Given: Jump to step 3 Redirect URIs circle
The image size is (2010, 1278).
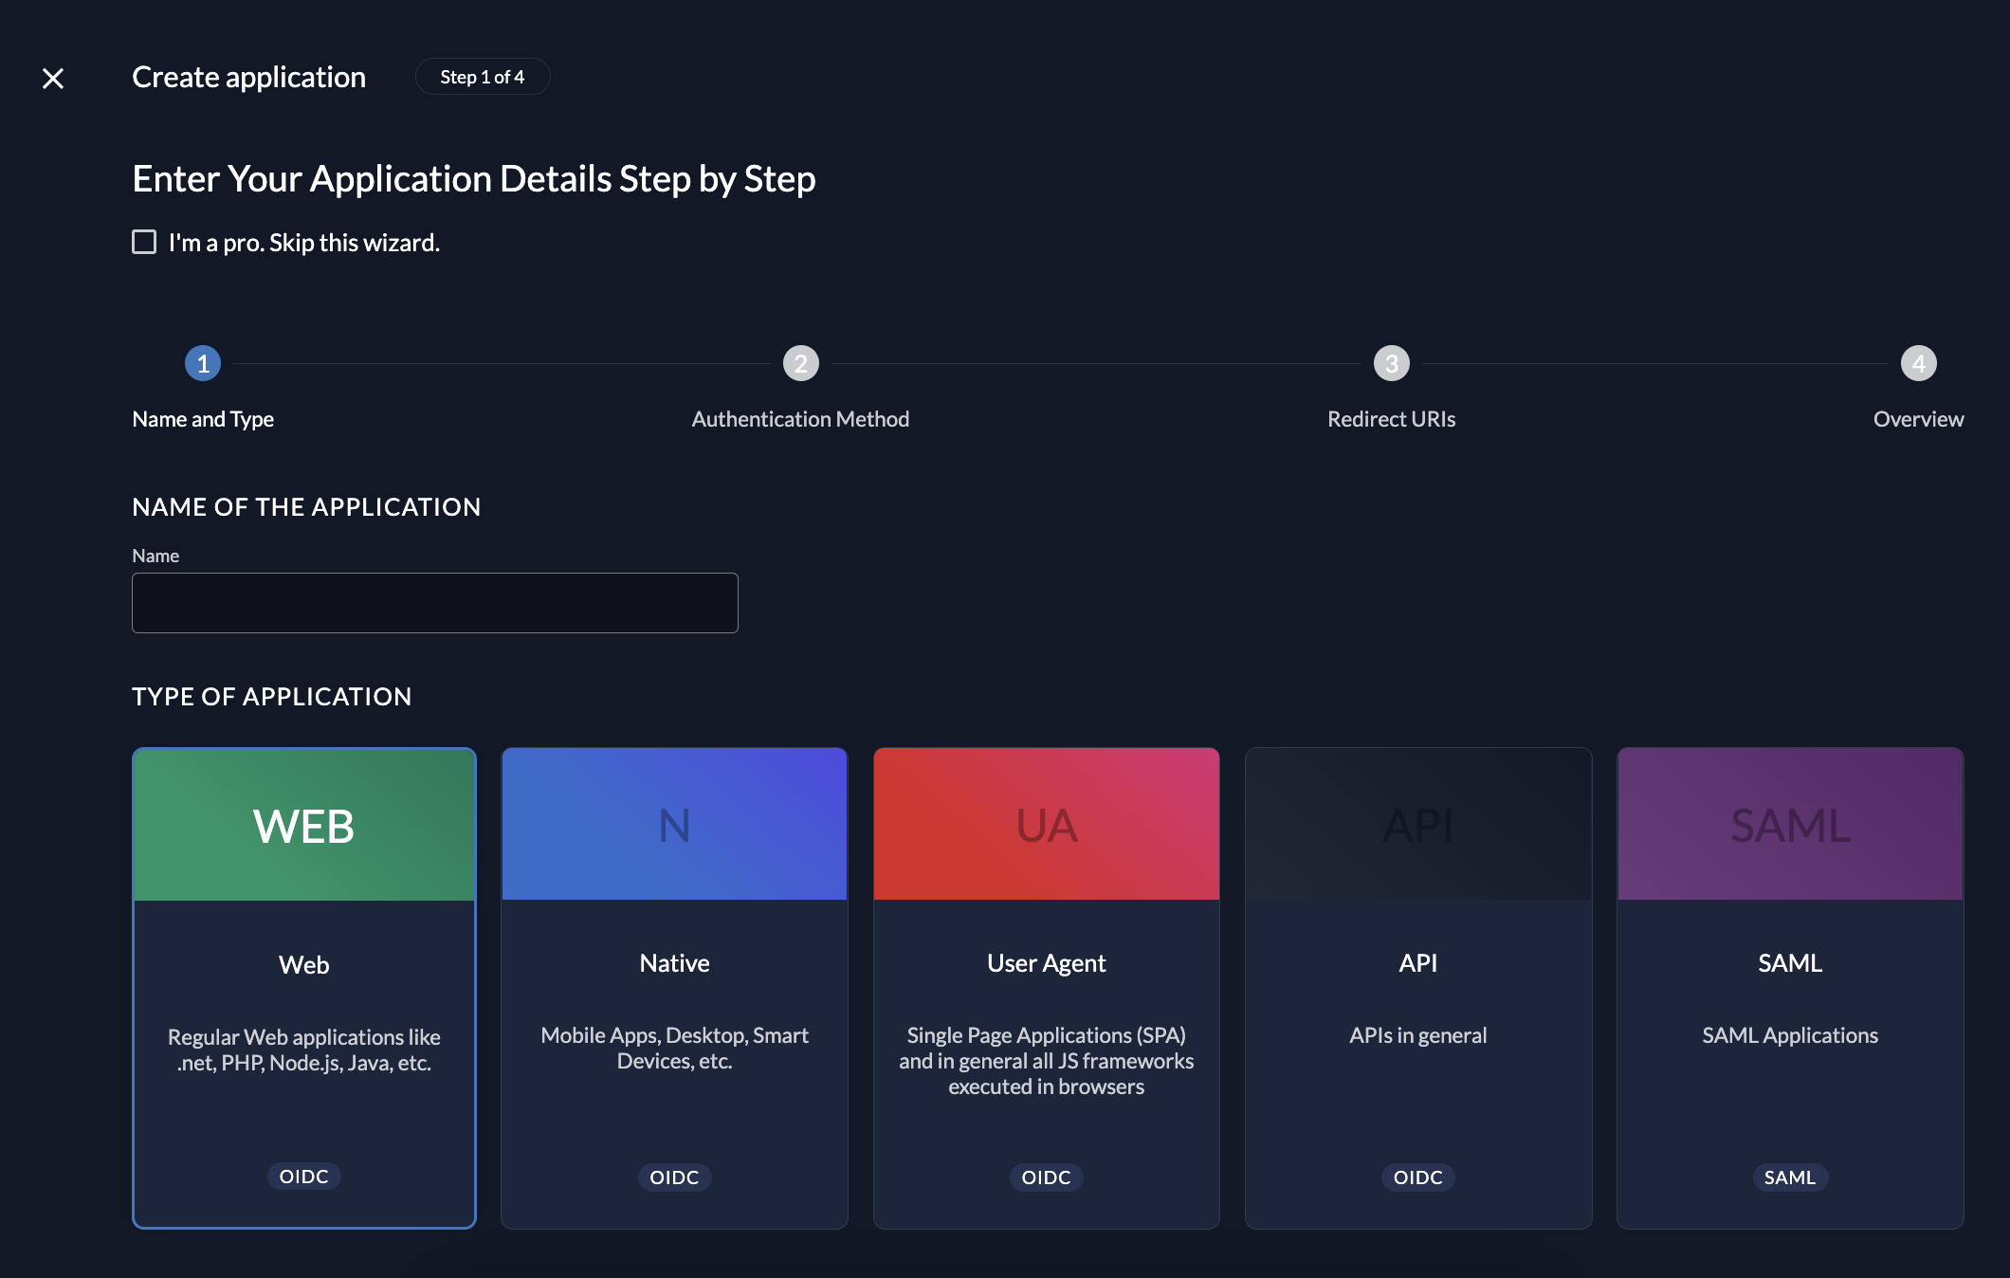Looking at the screenshot, I should point(1391,363).
